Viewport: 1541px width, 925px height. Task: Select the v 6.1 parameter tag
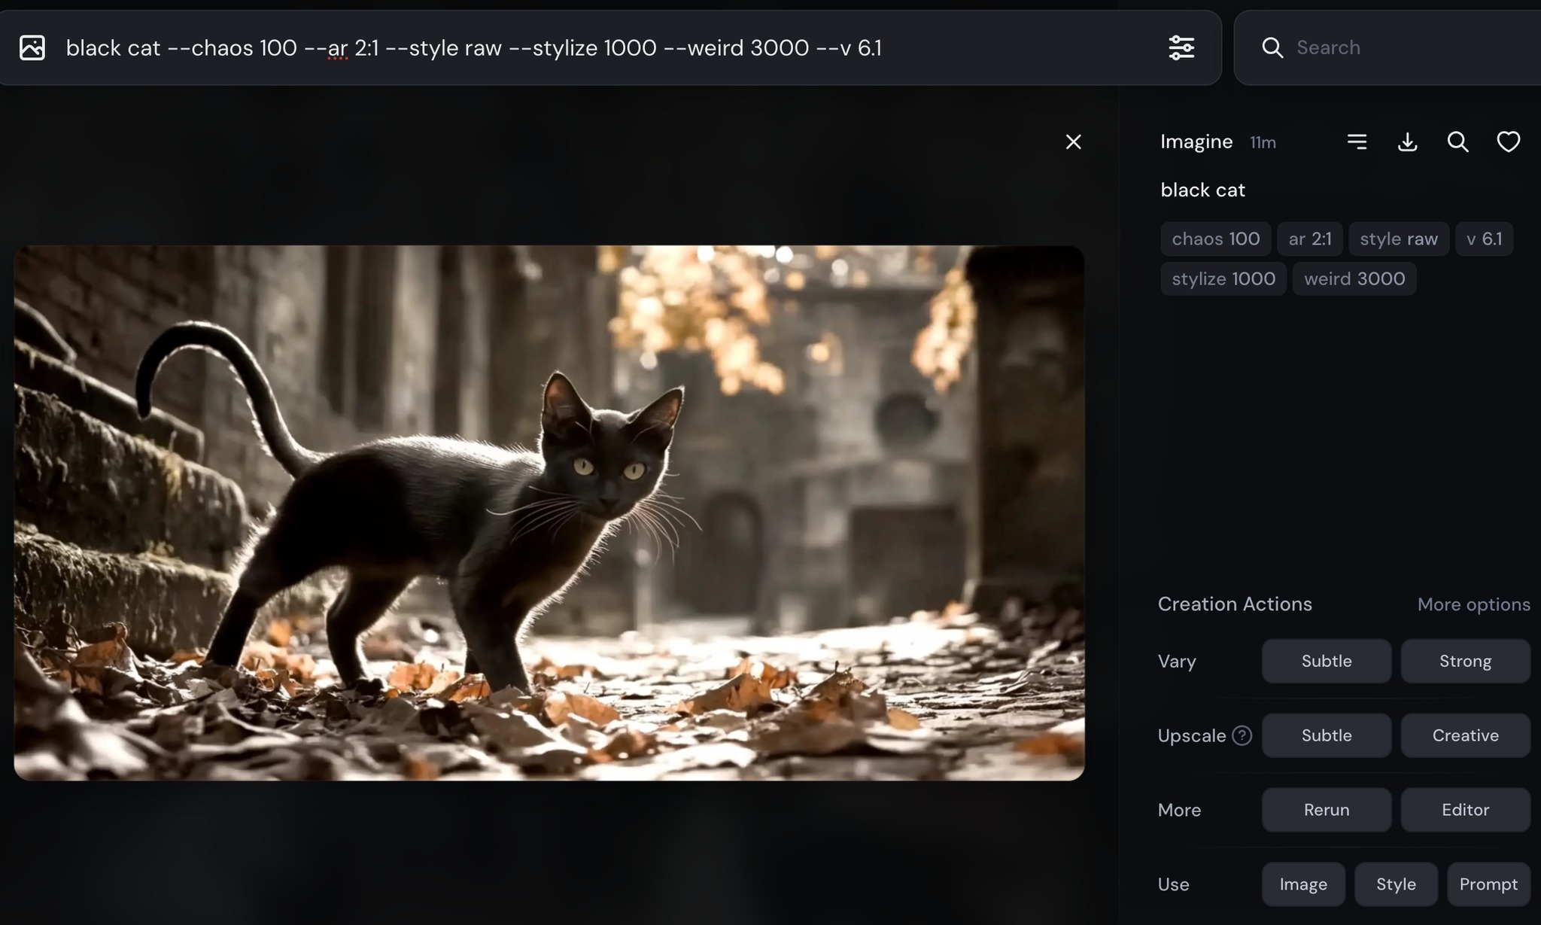[1484, 239]
